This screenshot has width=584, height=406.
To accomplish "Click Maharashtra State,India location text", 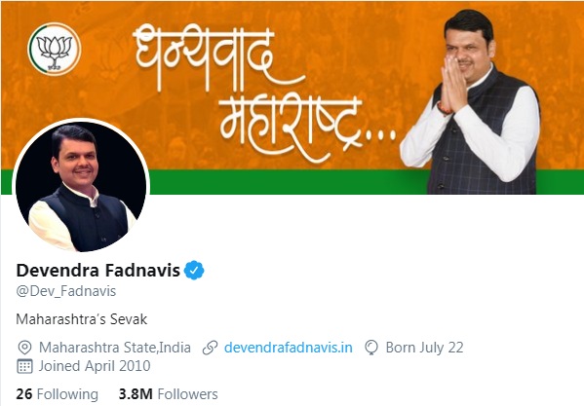I will 115,348.
